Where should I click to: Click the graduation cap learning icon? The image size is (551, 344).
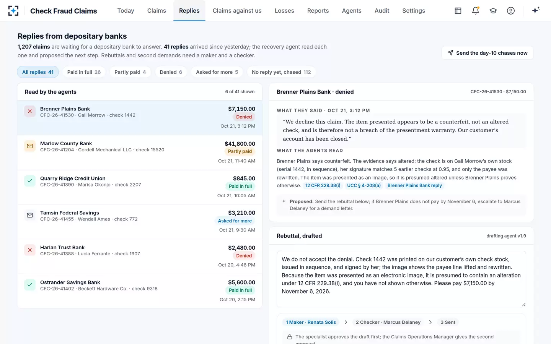(493, 11)
